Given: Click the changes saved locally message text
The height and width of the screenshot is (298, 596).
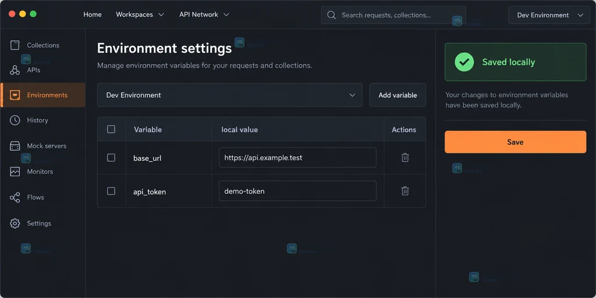Looking at the screenshot, I should click(x=507, y=100).
